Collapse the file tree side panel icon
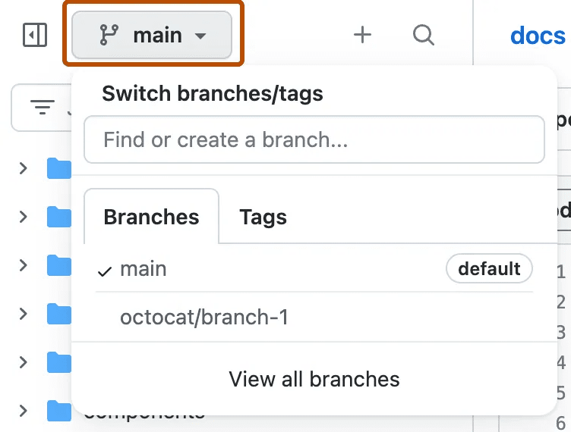The width and height of the screenshot is (571, 432). coord(35,35)
